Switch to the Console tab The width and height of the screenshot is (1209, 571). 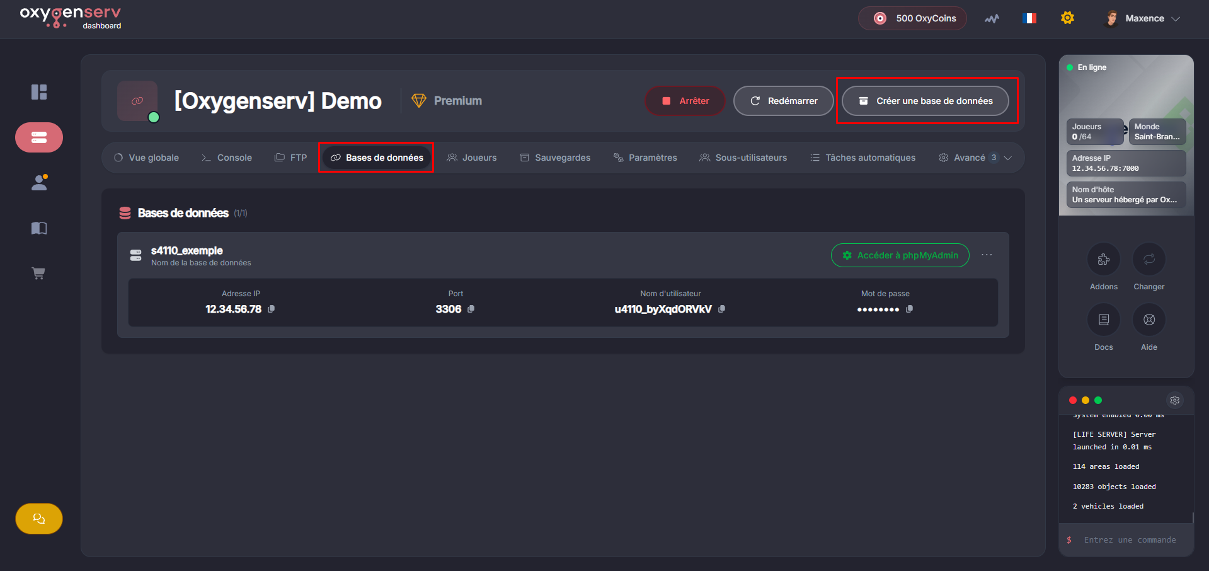(227, 158)
